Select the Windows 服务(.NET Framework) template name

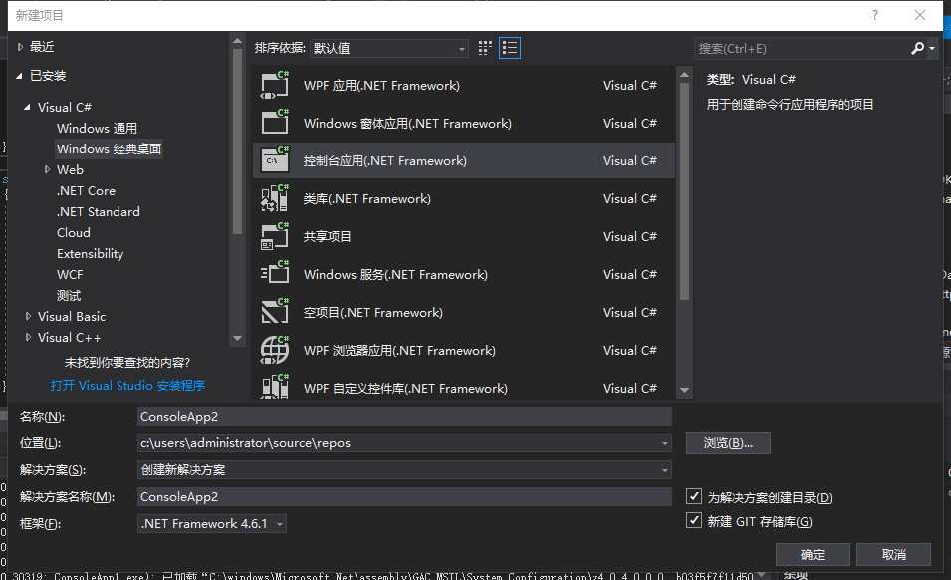point(395,275)
